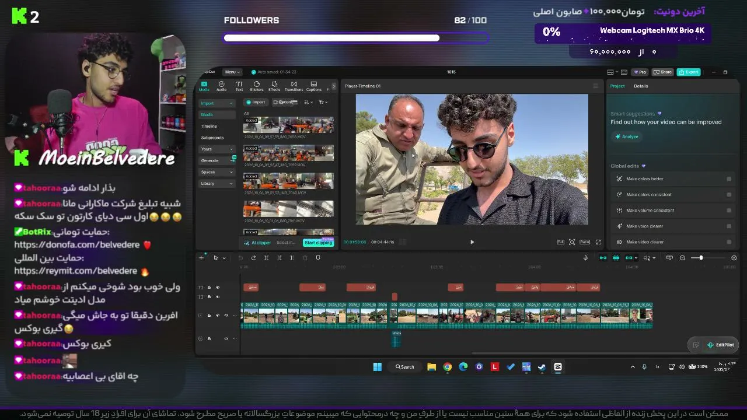
Task: Click the microphone voiceover record icon
Action: click(585, 258)
